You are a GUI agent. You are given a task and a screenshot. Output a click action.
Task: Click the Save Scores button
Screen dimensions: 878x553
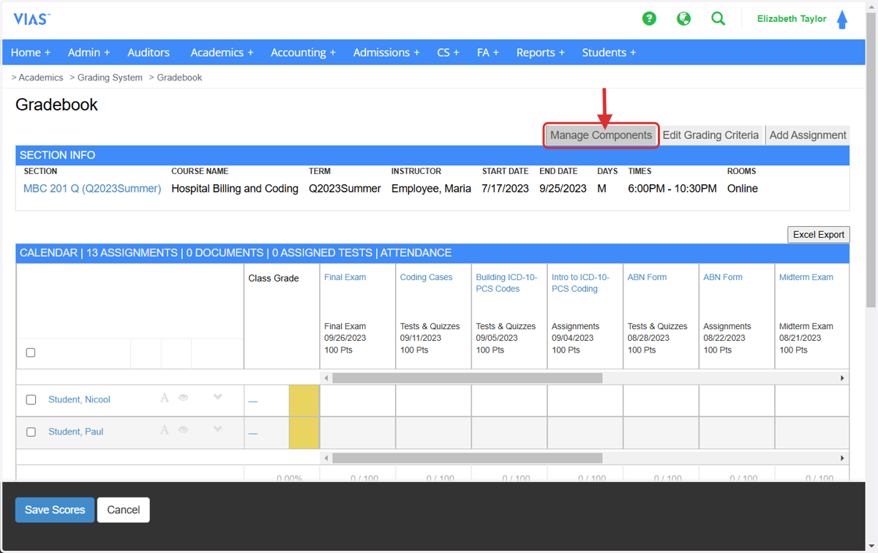tap(55, 510)
